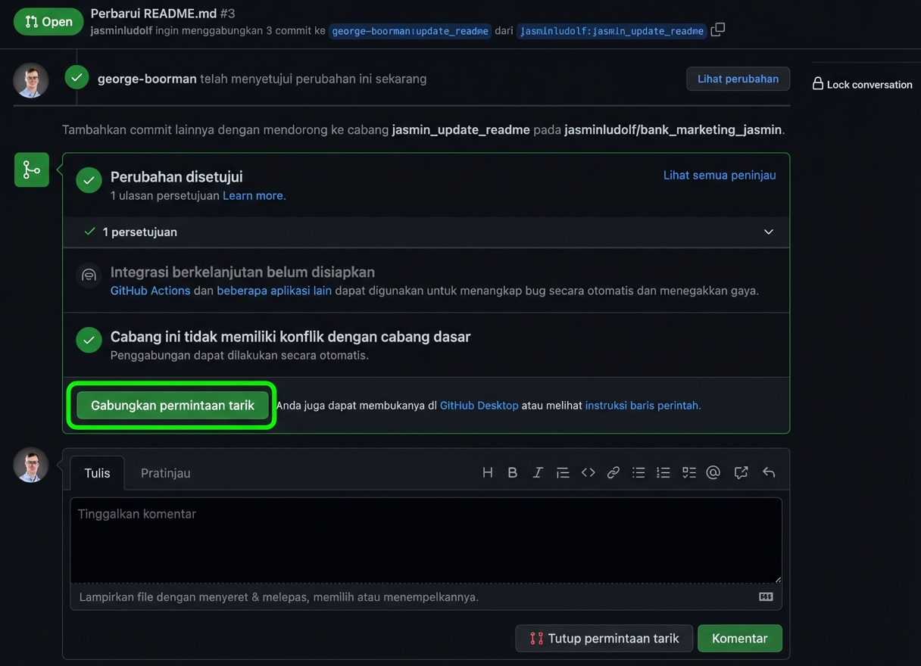This screenshot has width=921, height=666.
Task: Add a link icon in toolbar
Action: coord(613,472)
